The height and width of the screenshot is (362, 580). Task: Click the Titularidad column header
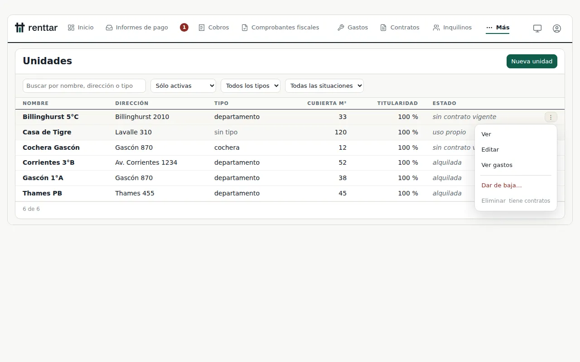(x=397, y=103)
